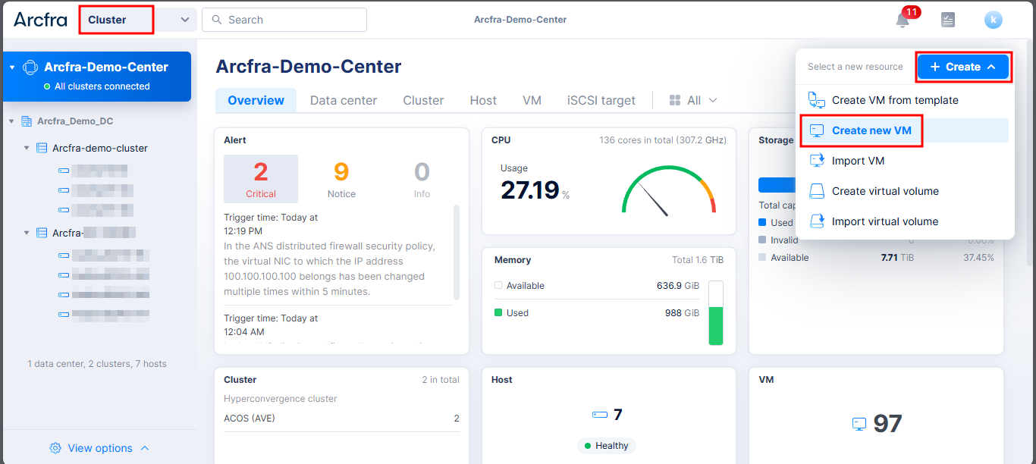Click the alert list scrollbar

tap(457, 250)
